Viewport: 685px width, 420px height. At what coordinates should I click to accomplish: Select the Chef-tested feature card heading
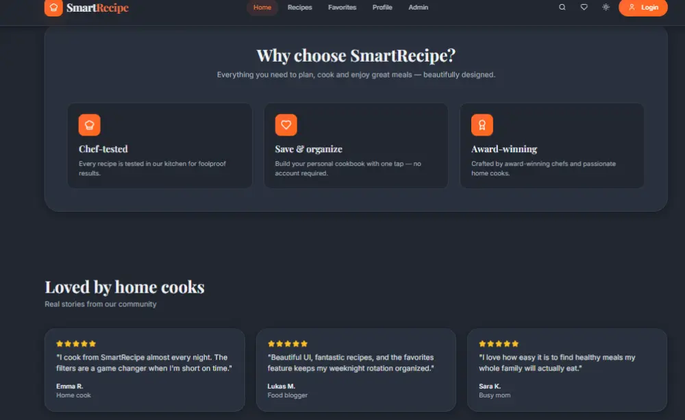103,149
